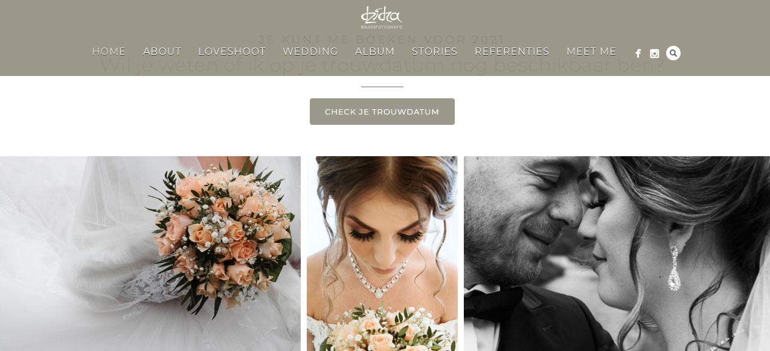Go to the HOME menu item

(109, 51)
